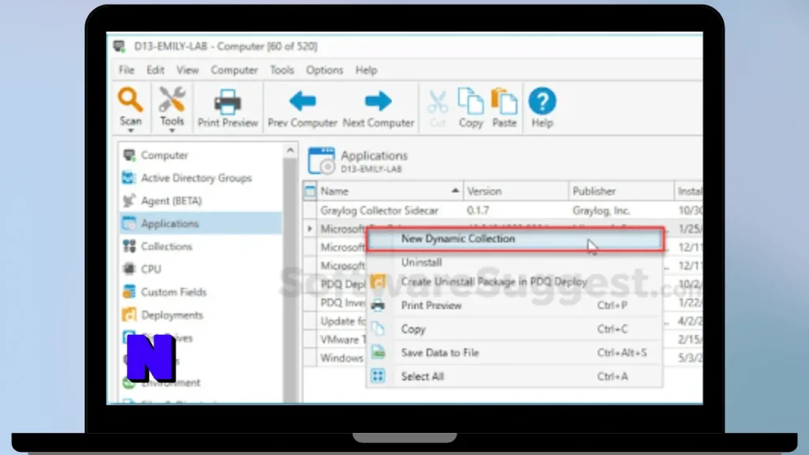Click the Print Preview printer icon

tap(228, 101)
